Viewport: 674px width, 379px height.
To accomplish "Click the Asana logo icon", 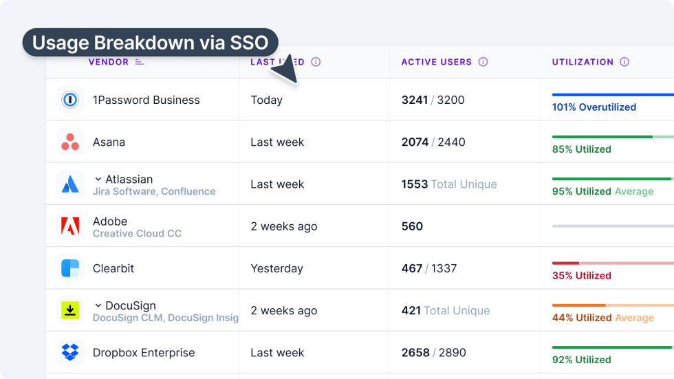I will pyautogui.click(x=70, y=142).
